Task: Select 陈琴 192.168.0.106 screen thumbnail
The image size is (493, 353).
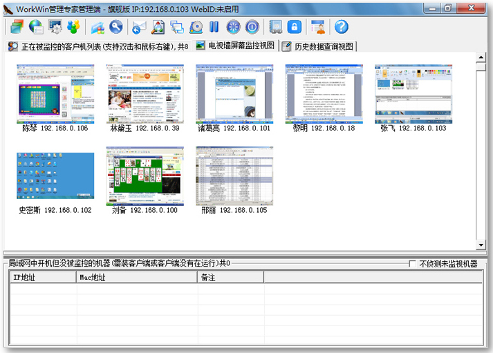Action: coord(55,94)
